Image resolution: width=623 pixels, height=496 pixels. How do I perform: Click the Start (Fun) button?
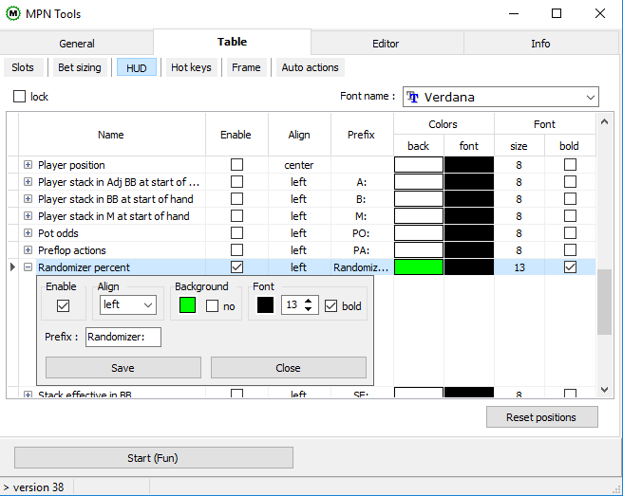[154, 458]
